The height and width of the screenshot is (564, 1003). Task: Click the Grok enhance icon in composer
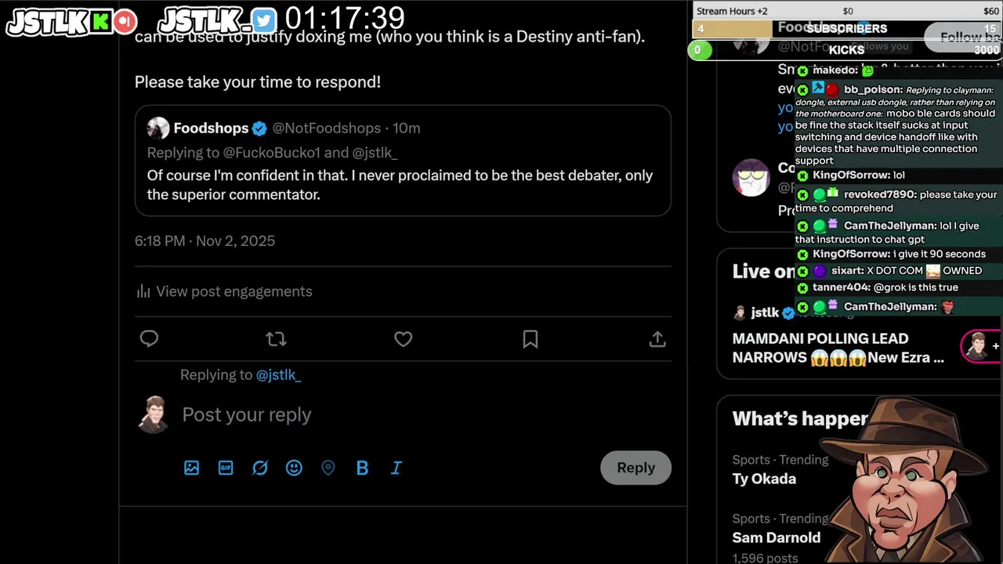click(x=260, y=468)
